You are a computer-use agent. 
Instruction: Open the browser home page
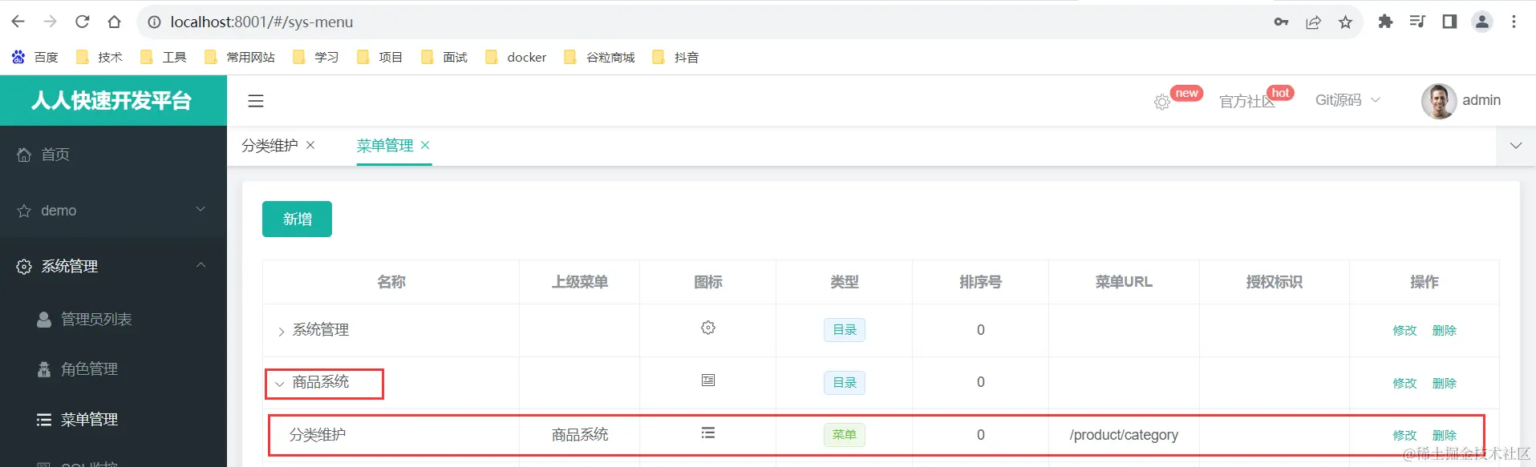(x=114, y=22)
